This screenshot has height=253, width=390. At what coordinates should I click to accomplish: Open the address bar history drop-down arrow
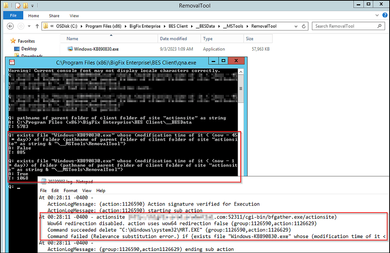click(296, 26)
